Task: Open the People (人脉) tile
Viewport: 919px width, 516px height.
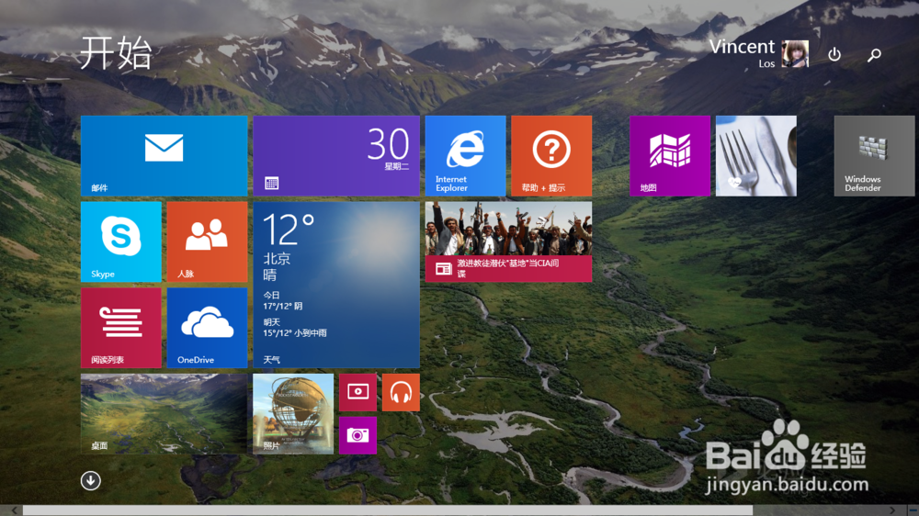Action: (x=207, y=241)
